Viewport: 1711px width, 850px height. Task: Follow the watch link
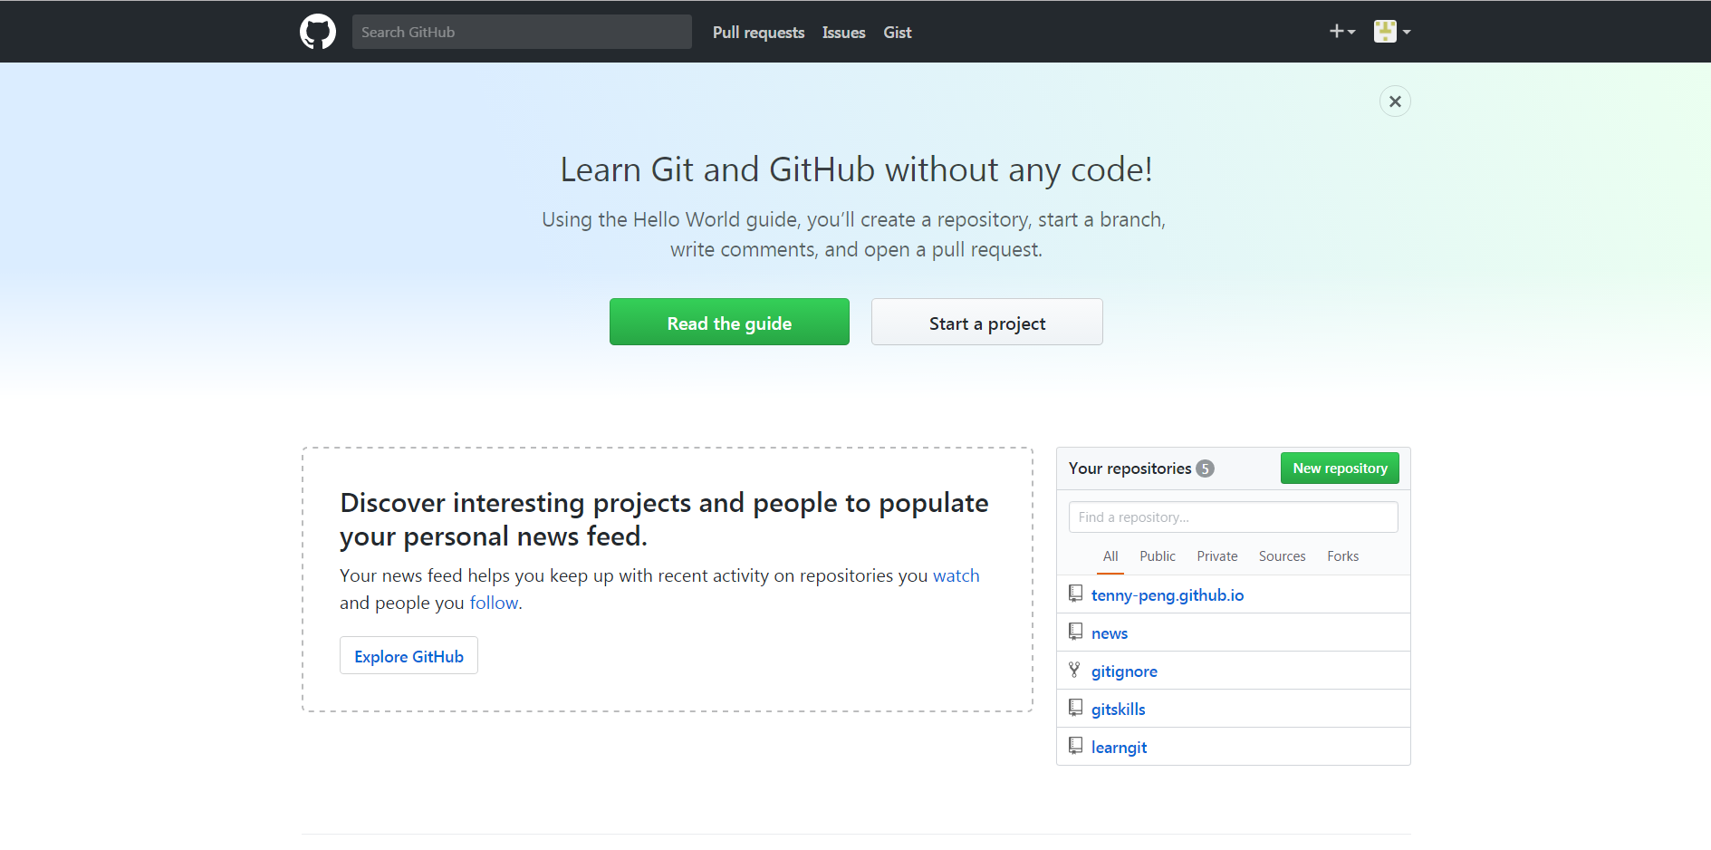(x=956, y=575)
